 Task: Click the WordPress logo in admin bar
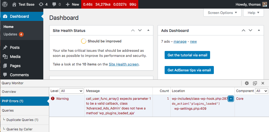coord(5,4)
